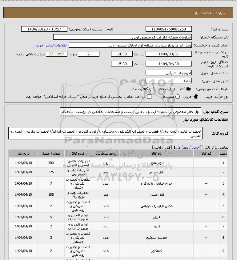The width and height of the screenshot is (237, 260).
Task: Click the days remaining field showing 2
Action: pos(89,54)
